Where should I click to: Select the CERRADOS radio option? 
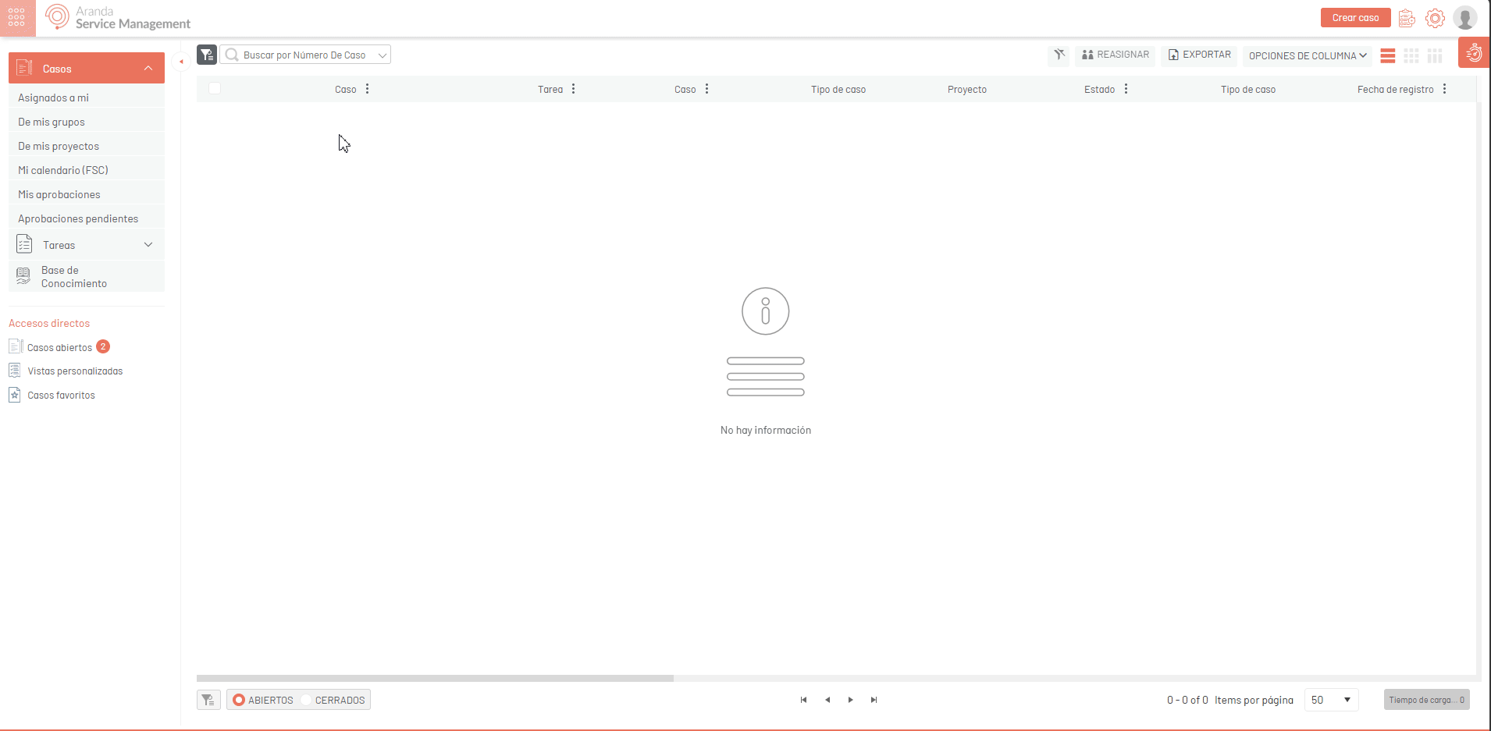pyautogui.click(x=306, y=700)
